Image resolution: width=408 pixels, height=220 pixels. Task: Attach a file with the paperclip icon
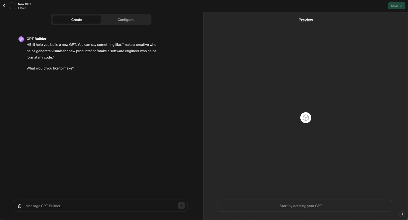point(20,206)
